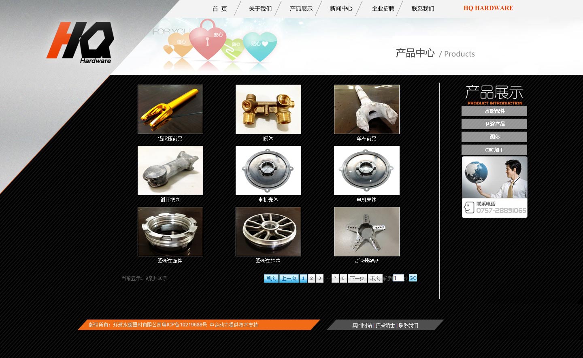This screenshot has width=583, height=358.
Task: View the brass 阀体 product image
Action: tap(268, 109)
